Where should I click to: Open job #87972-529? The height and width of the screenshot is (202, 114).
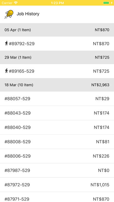pos(57,185)
